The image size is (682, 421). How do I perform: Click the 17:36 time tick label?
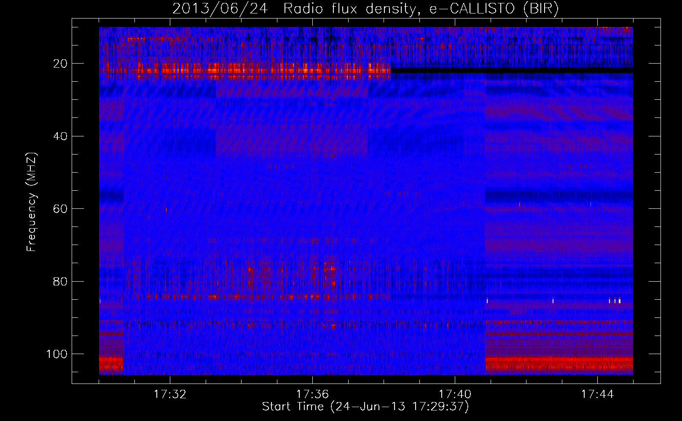(312, 394)
